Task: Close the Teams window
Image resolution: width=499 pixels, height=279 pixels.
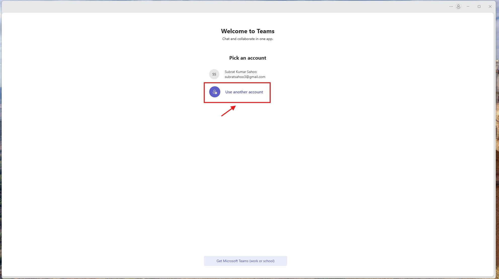Action: click(x=490, y=7)
